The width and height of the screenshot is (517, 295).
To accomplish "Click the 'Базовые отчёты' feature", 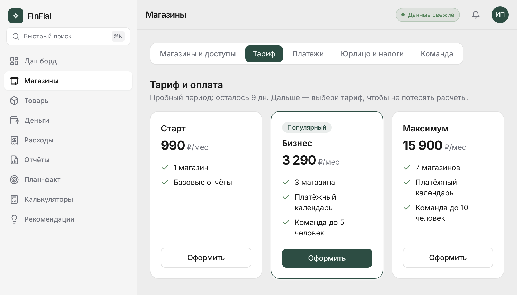I will pos(203,182).
